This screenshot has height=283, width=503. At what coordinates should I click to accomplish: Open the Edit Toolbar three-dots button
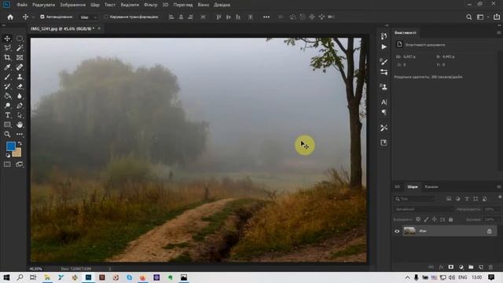click(x=20, y=134)
